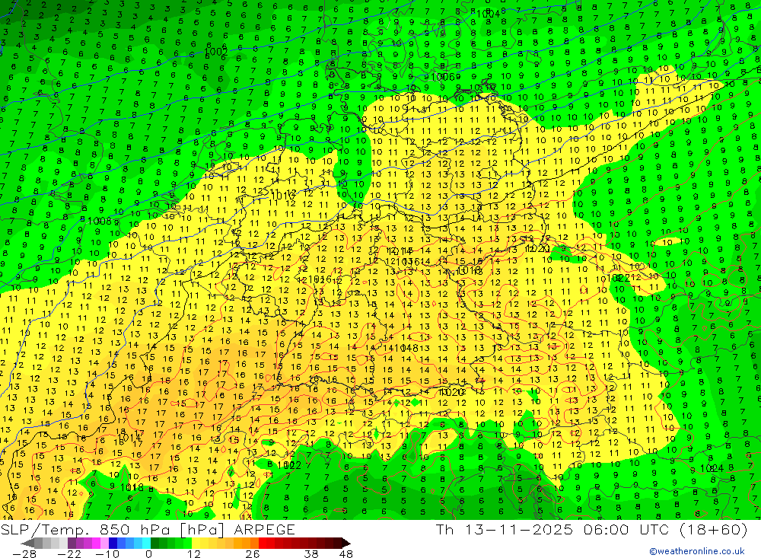Pick the dark green swatch above the 0 label
The width and height of the screenshot is (761, 558).
coord(154,543)
